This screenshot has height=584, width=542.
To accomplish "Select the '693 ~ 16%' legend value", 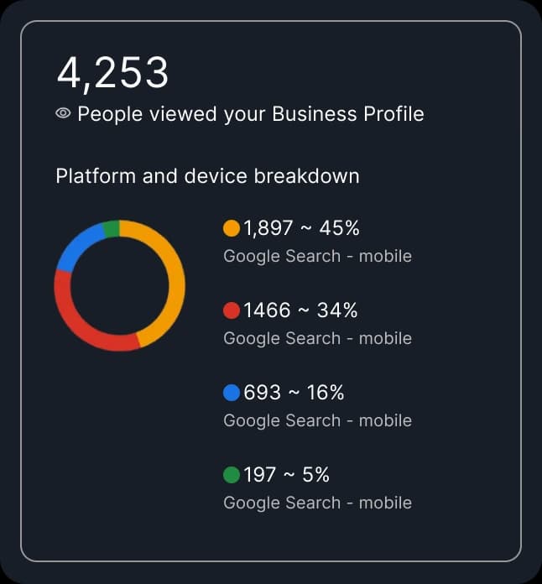I will (x=294, y=393).
